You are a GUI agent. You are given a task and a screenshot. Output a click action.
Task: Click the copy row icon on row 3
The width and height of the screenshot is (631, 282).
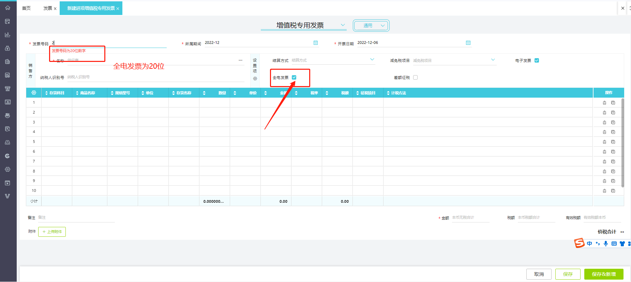point(613,122)
